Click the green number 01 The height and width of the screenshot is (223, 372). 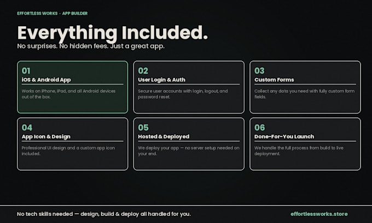tap(26, 71)
